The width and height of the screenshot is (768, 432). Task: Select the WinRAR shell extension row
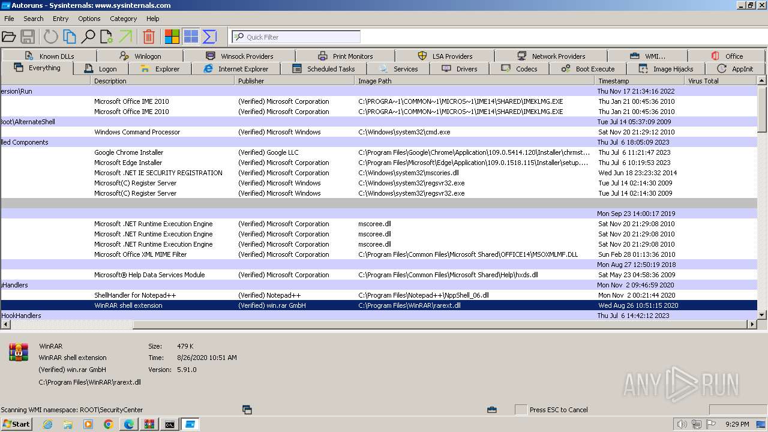(x=379, y=305)
